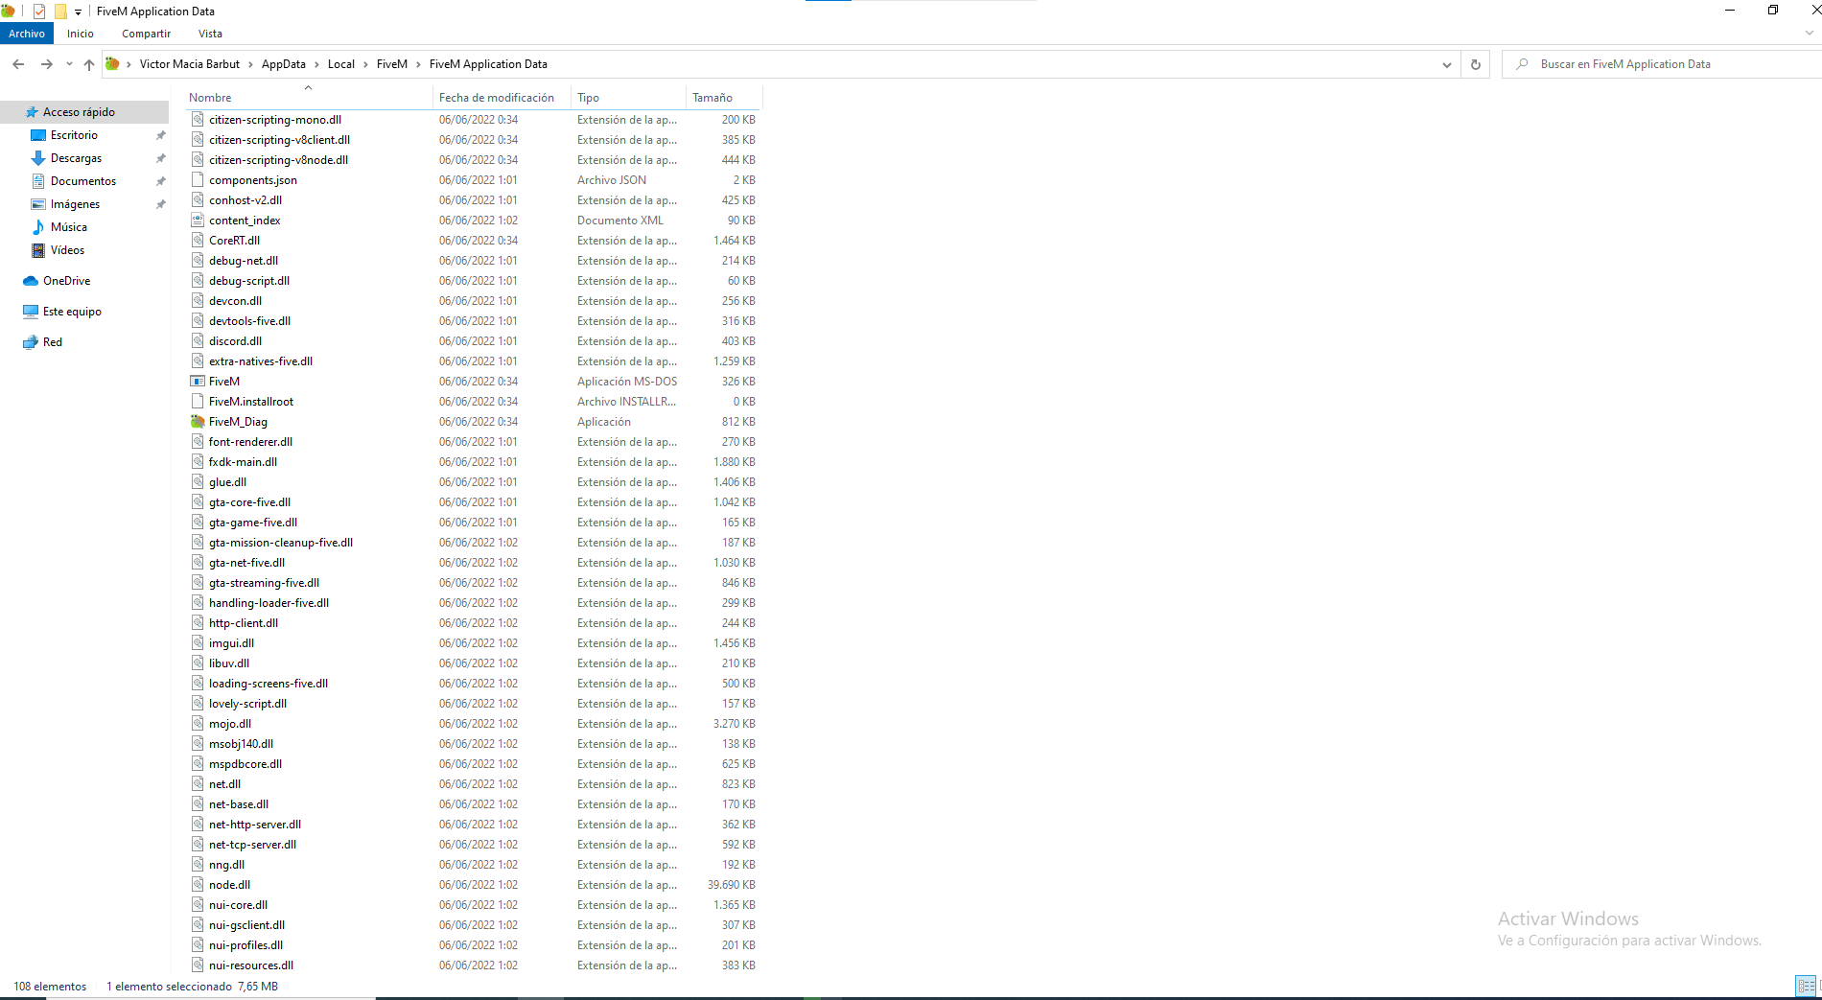The image size is (1822, 1000).
Task: Go up one folder level
Action: tap(89, 64)
